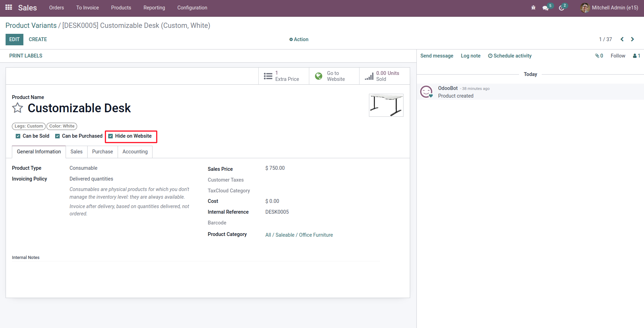Open the conversations chat icon

[x=546, y=8]
